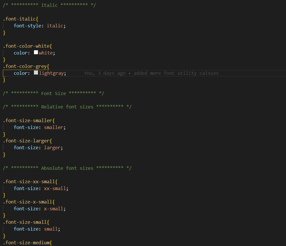Open the white color swatch picker

click(x=36, y=53)
